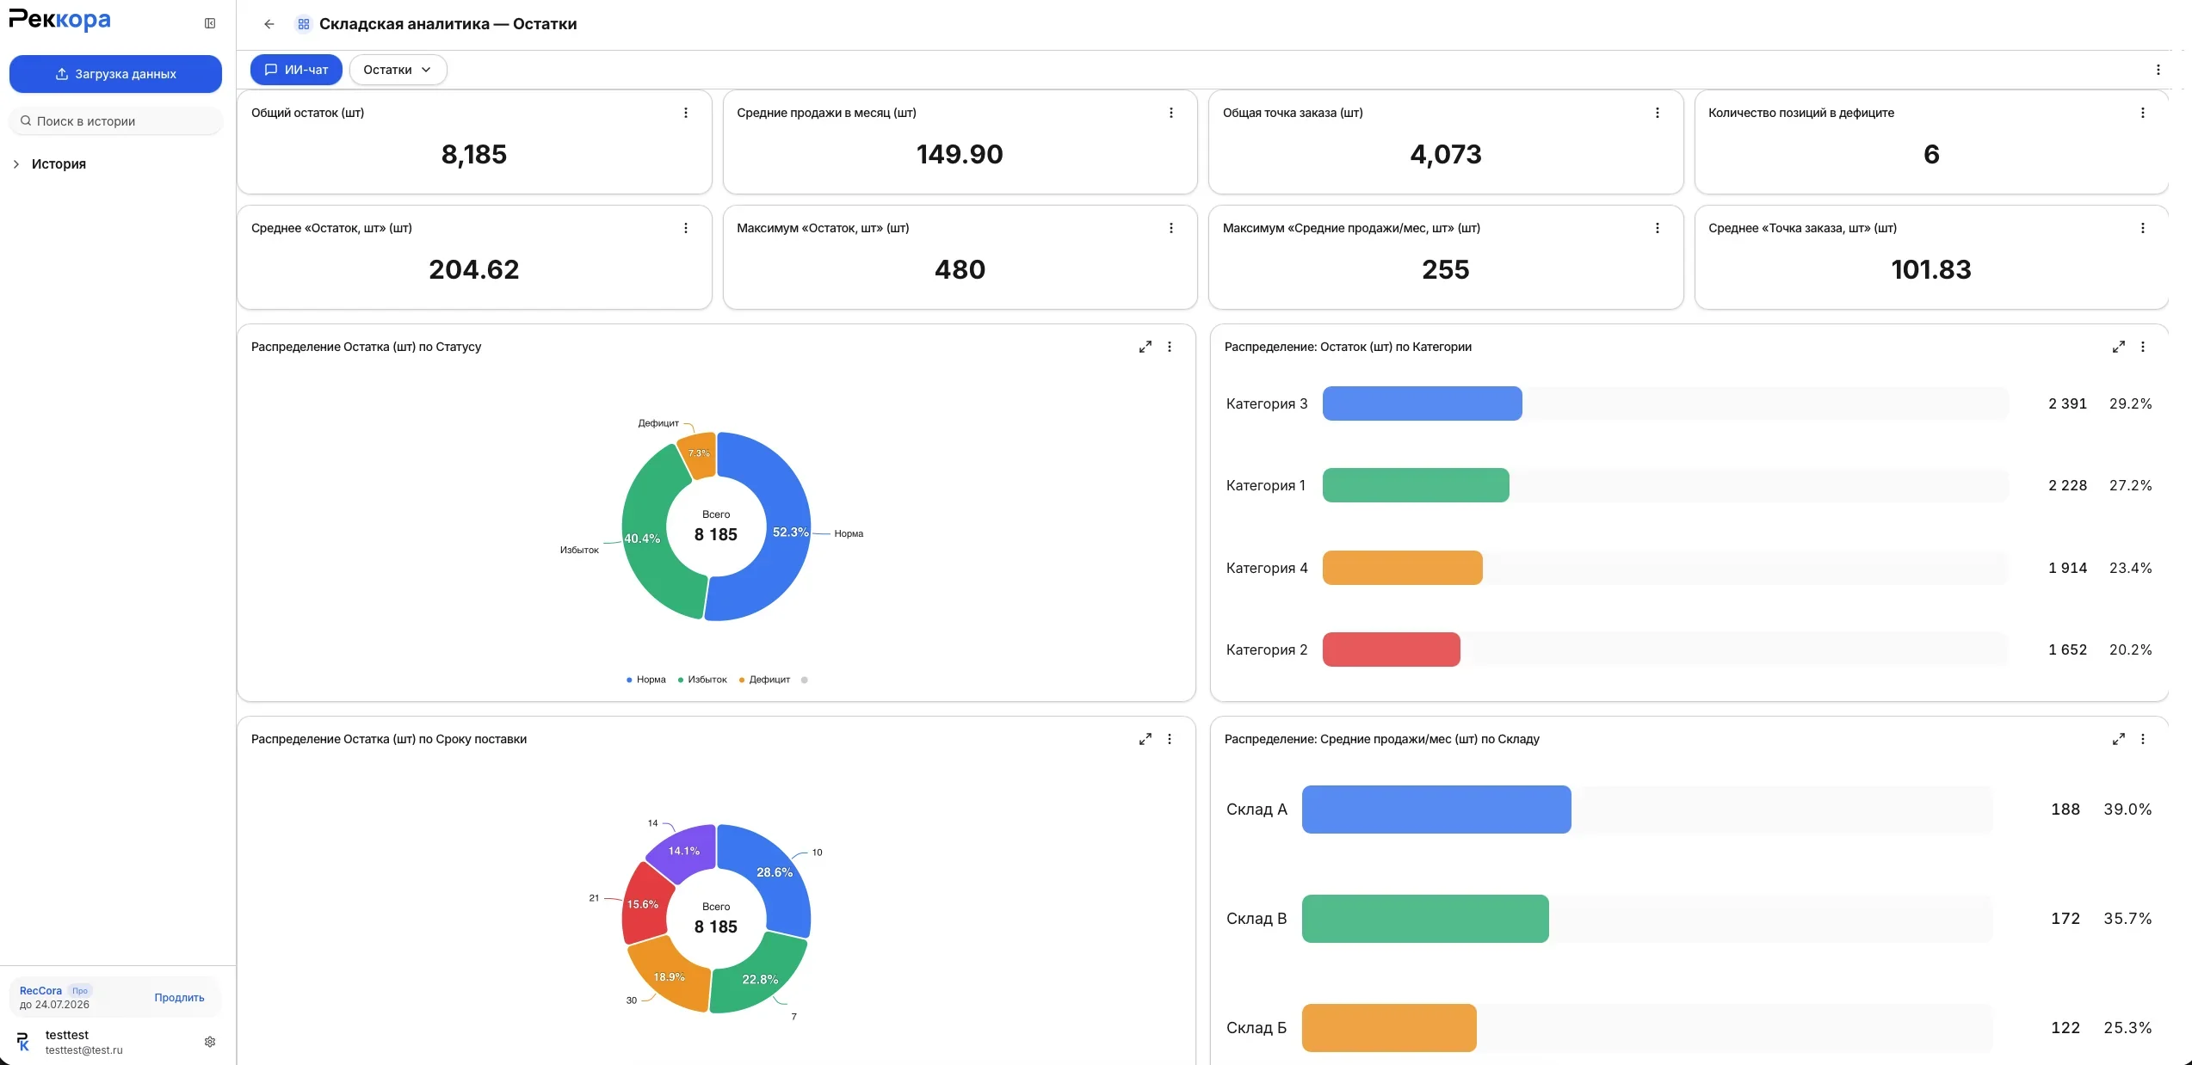Click the RecCora Про plan badge
The height and width of the screenshot is (1065, 2192).
(x=80, y=991)
